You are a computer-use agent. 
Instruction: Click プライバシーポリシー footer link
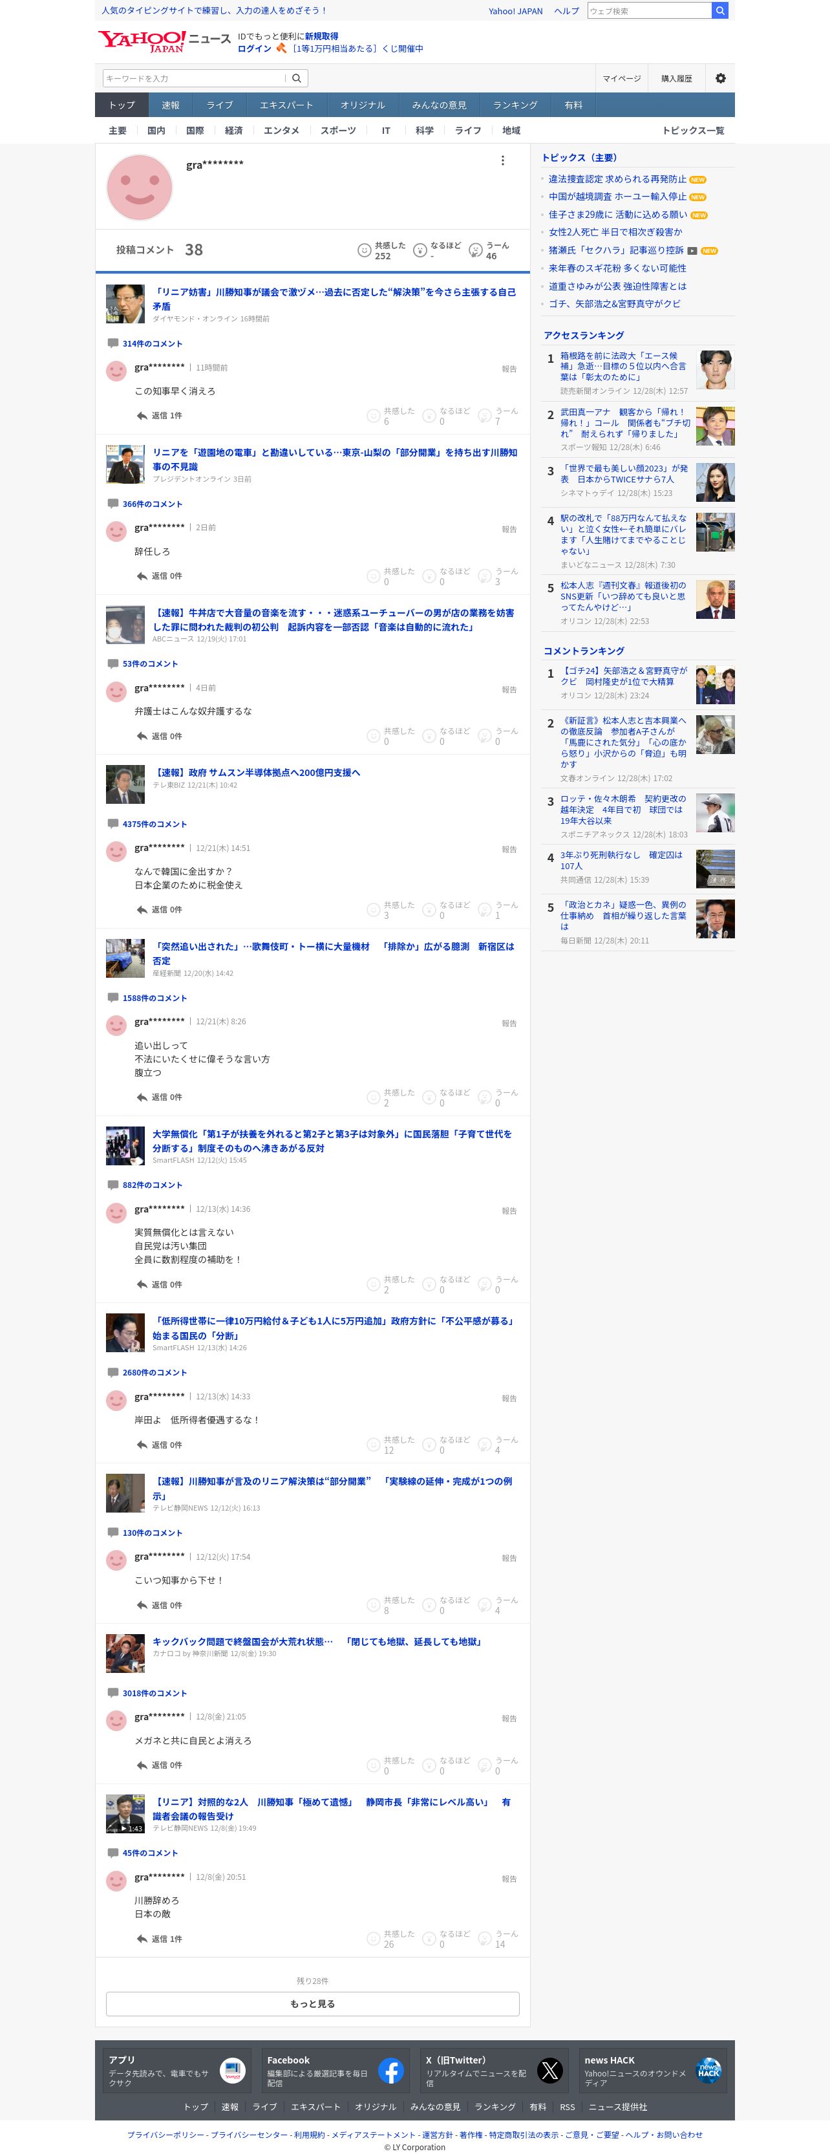165,2134
